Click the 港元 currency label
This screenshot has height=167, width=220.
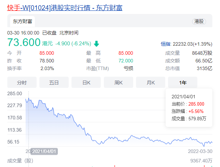point(47,44)
